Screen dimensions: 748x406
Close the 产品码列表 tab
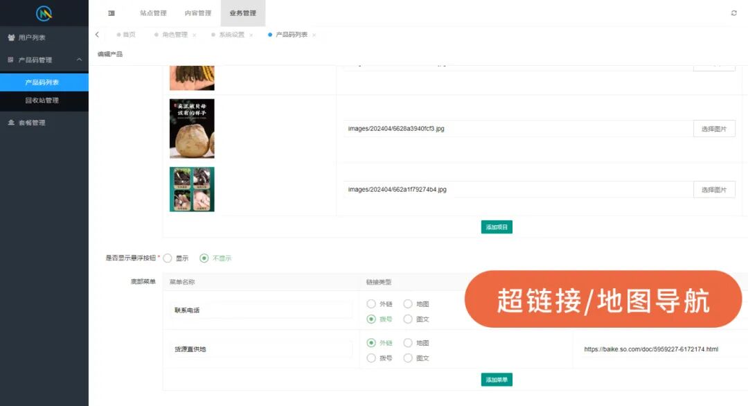coord(314,35)
